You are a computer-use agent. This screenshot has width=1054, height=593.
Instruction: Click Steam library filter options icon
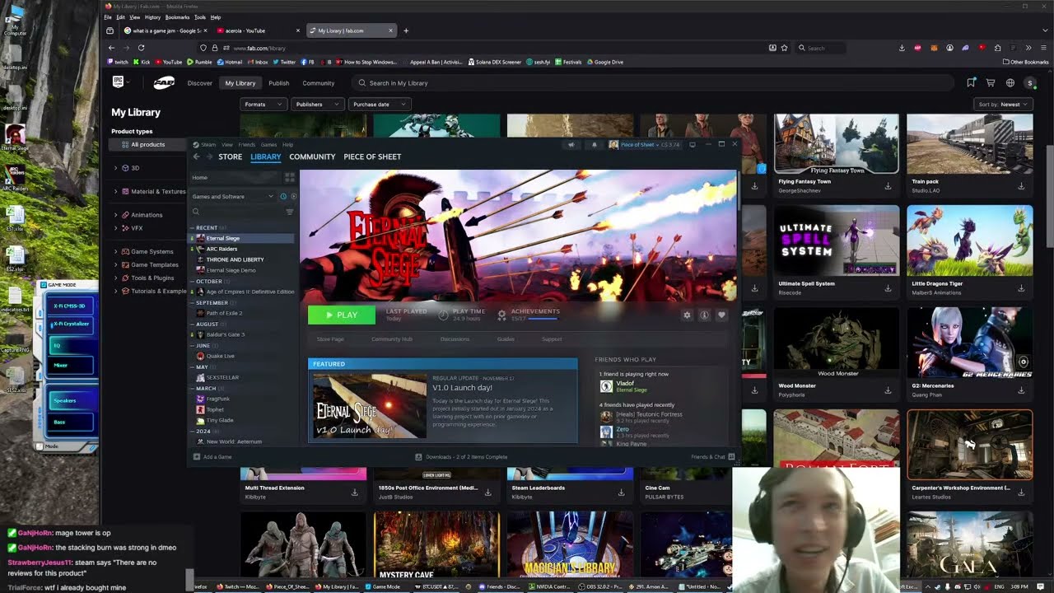289,212
